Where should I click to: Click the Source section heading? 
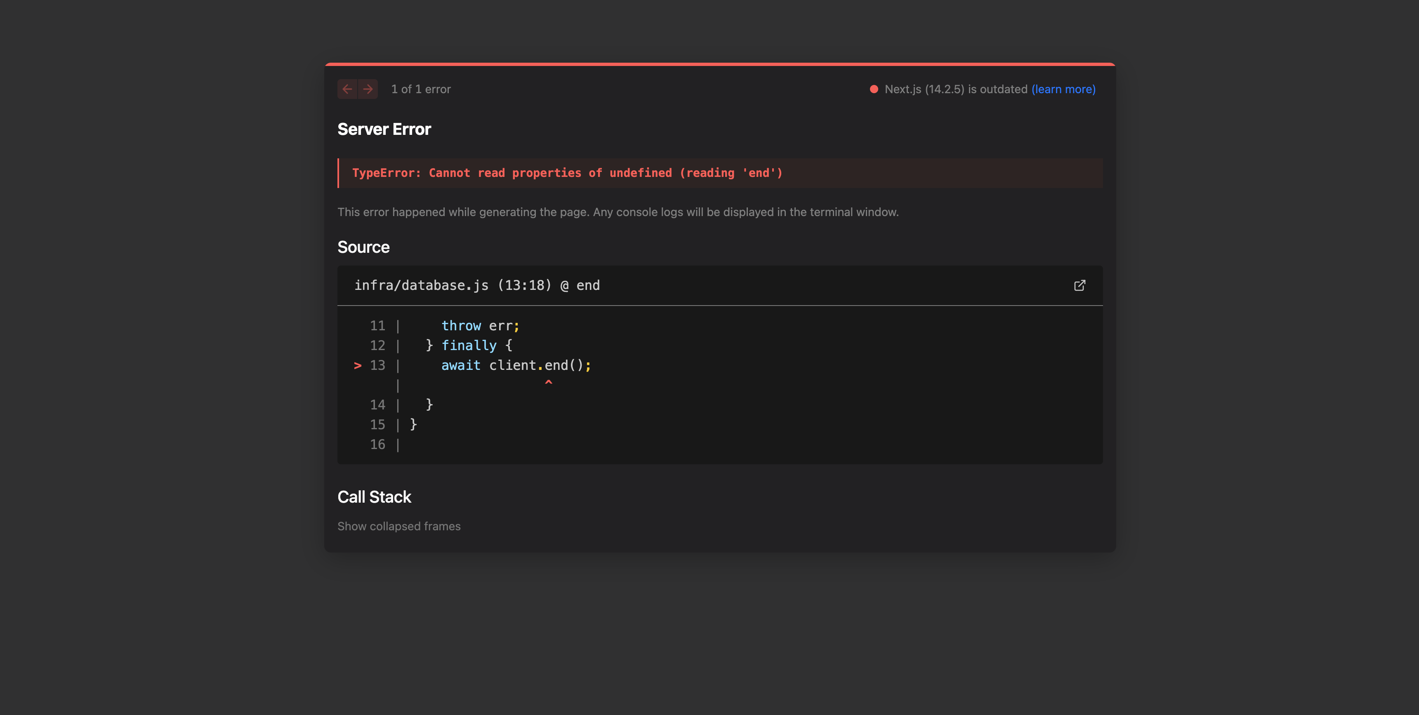click(x=363, y=247)
